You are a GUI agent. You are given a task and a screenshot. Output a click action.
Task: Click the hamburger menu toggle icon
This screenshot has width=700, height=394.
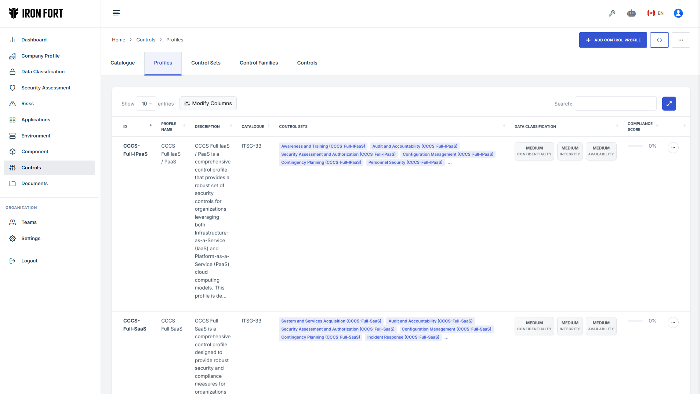pos(116,13)
